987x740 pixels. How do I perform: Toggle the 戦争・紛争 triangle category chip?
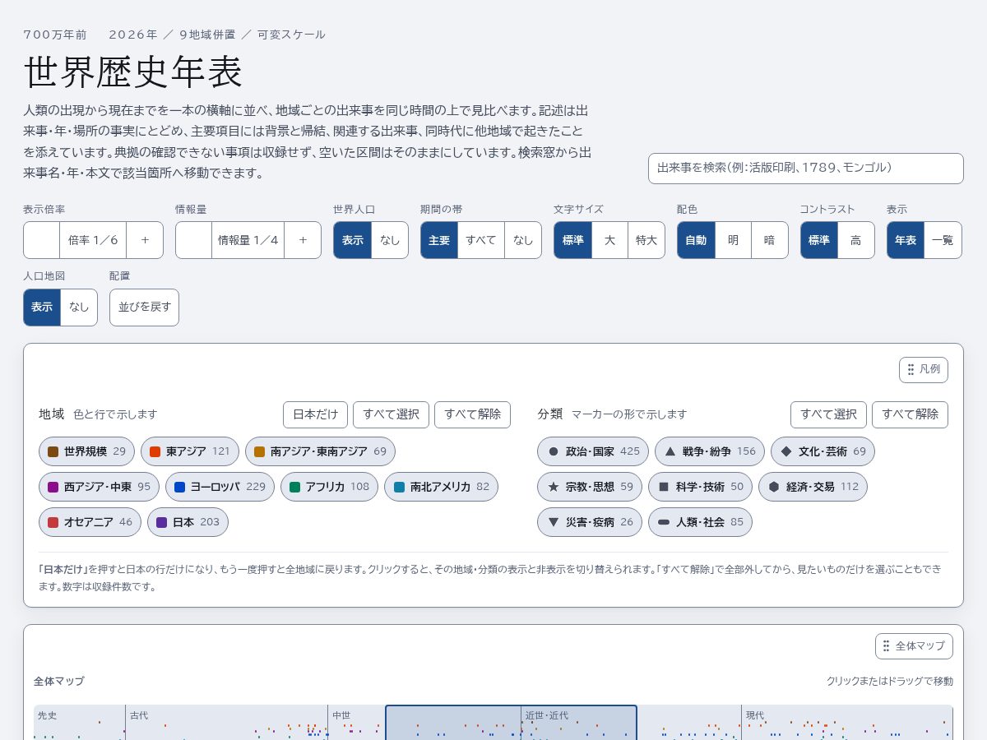click(710, 451)
